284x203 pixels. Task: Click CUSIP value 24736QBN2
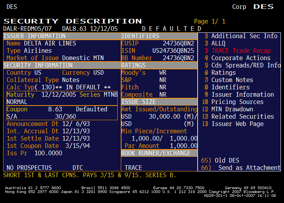[178, 44]
